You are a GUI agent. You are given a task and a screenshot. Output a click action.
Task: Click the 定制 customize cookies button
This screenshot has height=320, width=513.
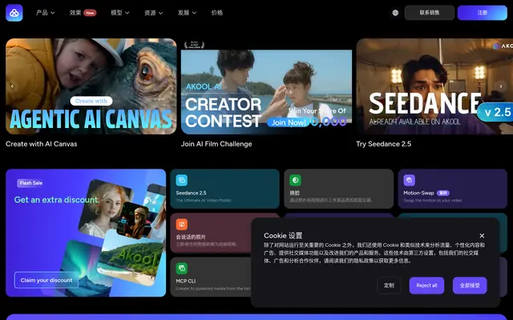[x=389, y=286]
